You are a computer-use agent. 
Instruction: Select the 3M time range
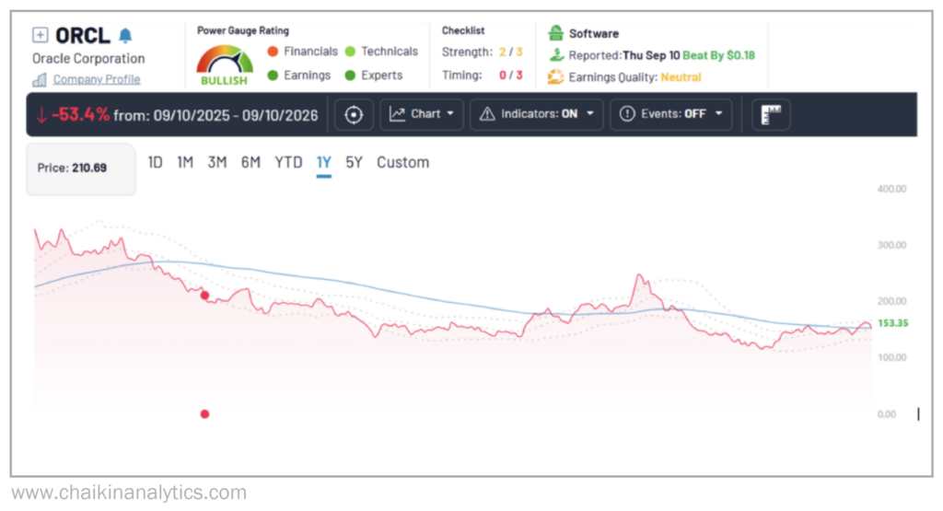(217, 162)
